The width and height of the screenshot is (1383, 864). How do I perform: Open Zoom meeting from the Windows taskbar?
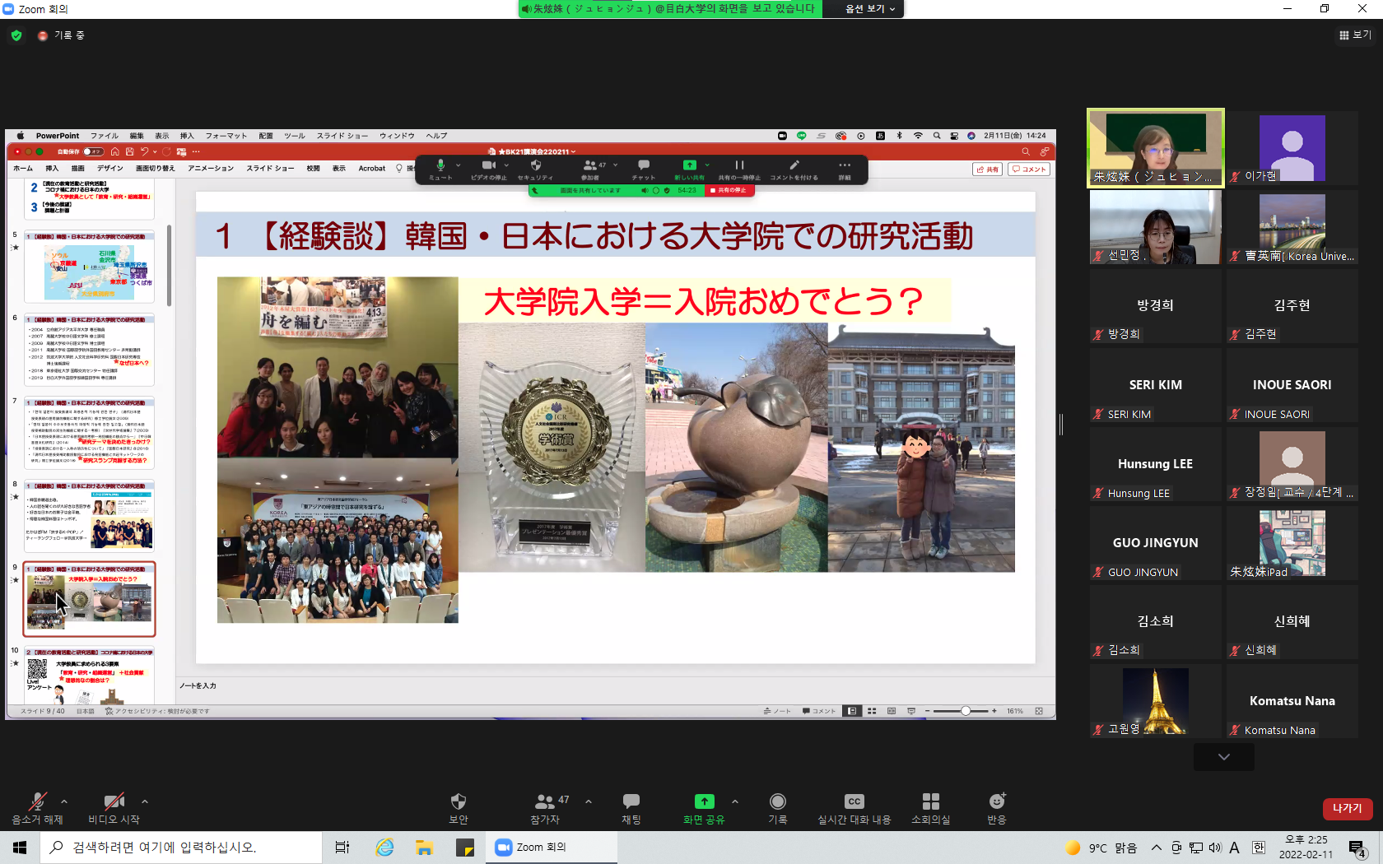point(531,848)
